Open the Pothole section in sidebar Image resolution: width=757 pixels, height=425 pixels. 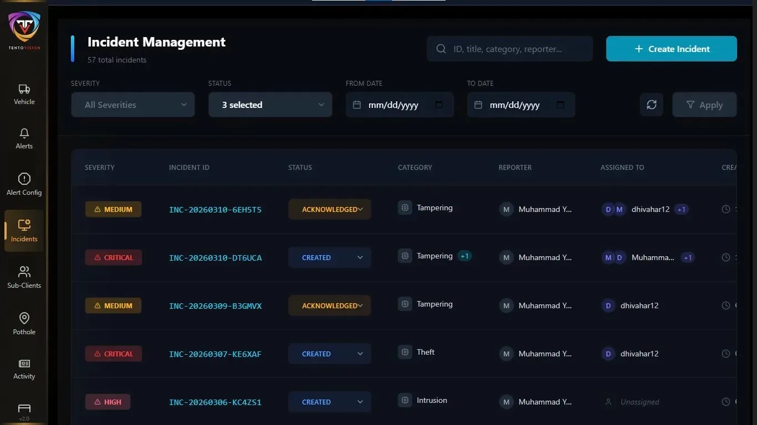coord(24,324)
